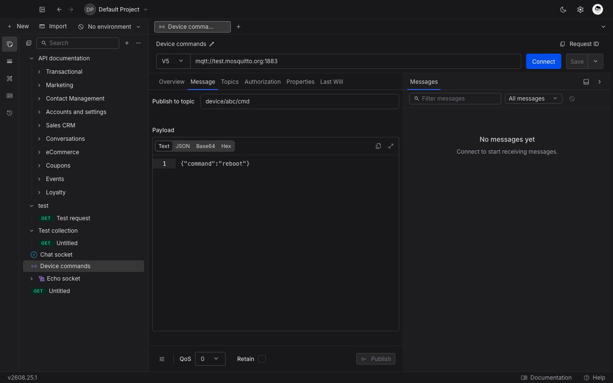Switch to dark mode moon icon
613x383 pixels.
[x=563, y=10]
